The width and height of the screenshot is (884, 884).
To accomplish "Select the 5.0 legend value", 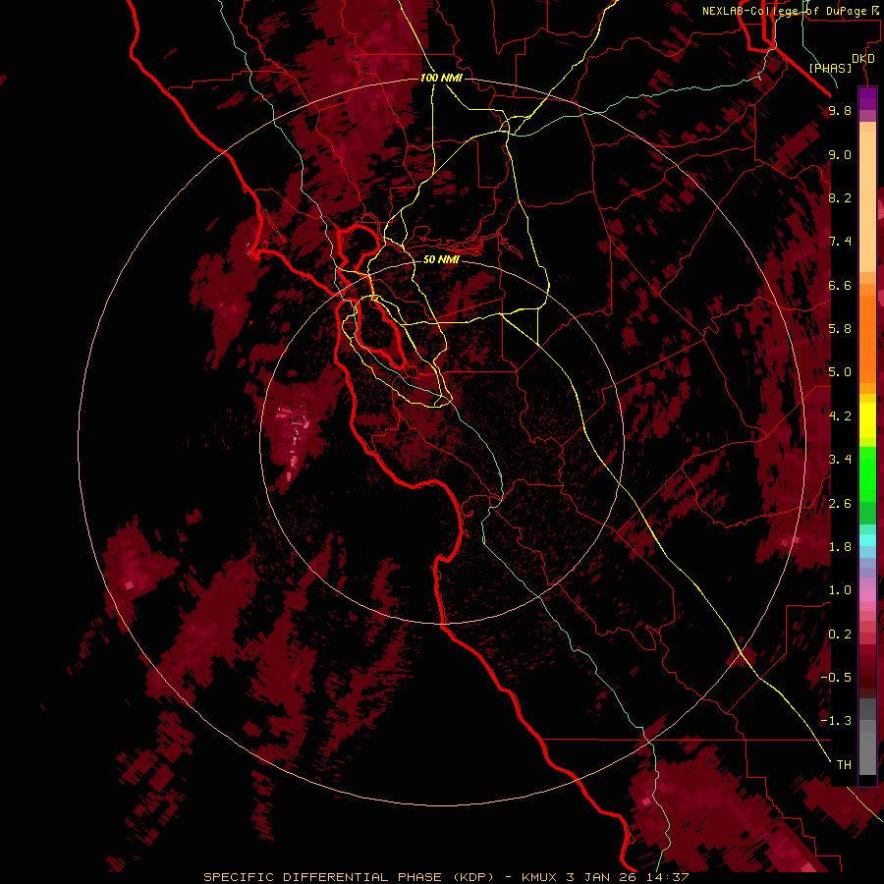I will point(840,372).
